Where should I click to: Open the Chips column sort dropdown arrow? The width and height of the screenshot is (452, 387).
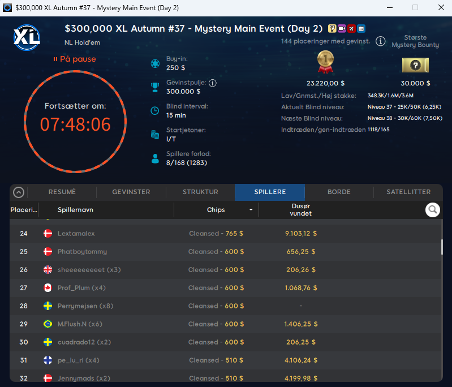coord(251,210)
